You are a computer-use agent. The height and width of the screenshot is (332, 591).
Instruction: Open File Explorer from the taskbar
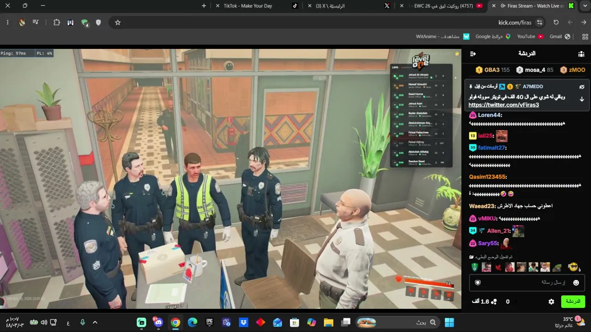pos(329,322)
